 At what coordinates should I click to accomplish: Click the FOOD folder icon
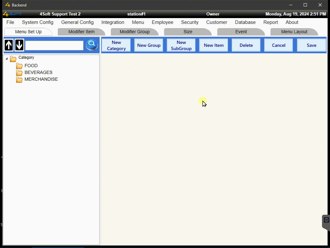point(19,66)
